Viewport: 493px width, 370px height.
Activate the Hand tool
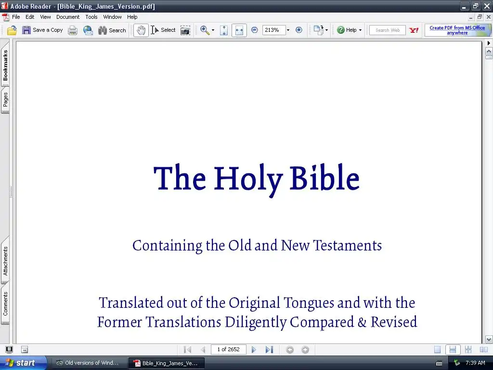tap(141, 30)
